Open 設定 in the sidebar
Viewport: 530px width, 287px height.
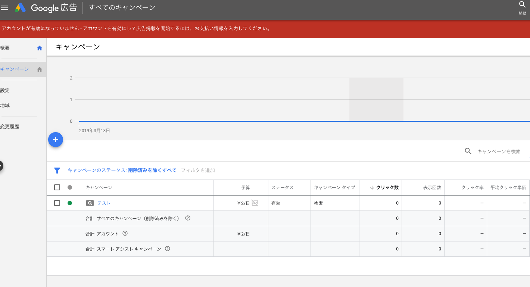point(5,90)
